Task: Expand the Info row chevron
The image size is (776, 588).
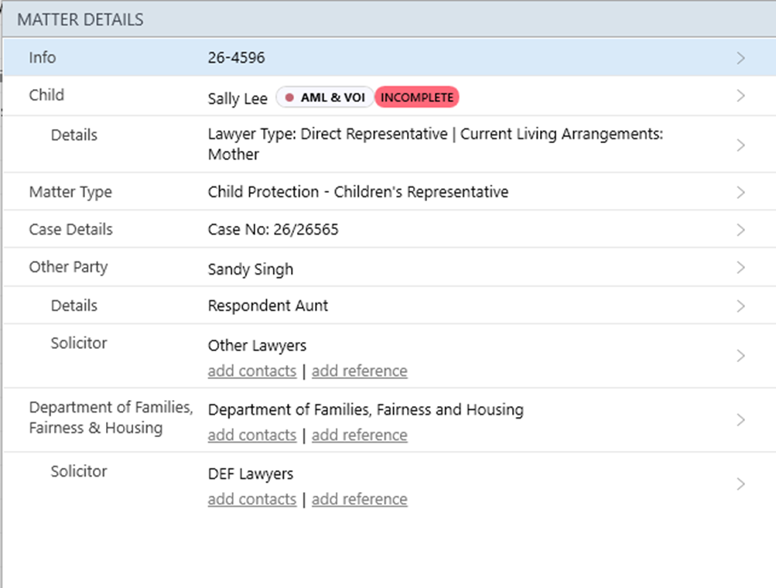Action: 740,58
